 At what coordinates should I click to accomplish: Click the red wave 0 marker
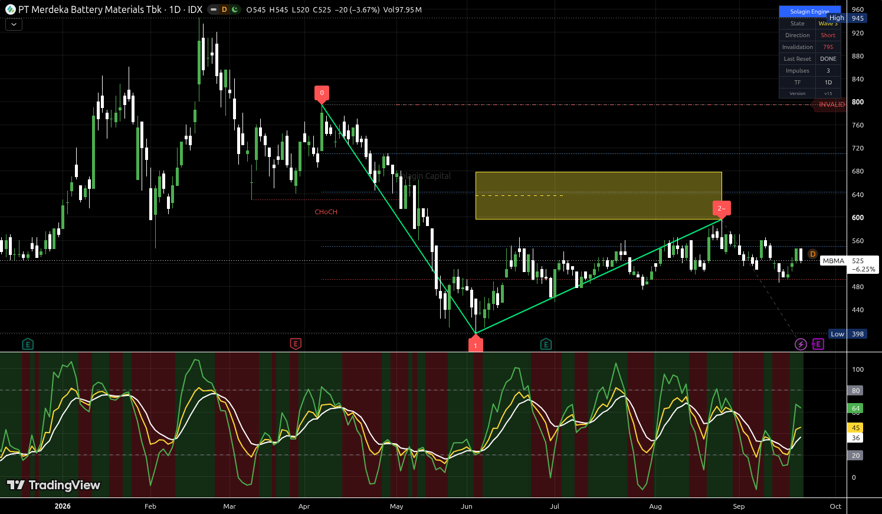tap(322, 93)
